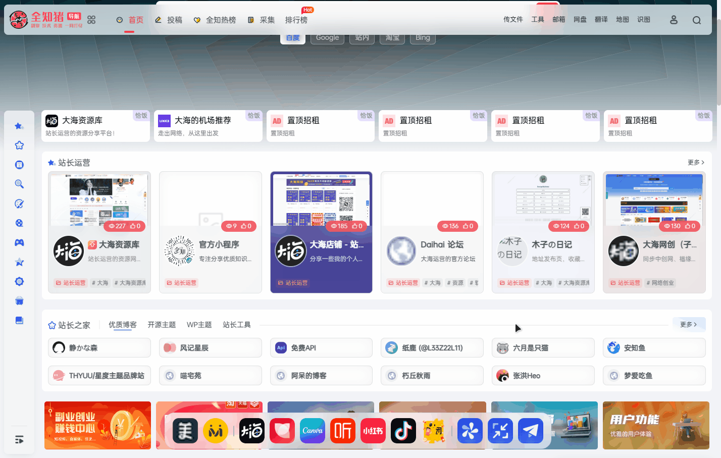Visit the 张洪Heo blog link
Viewport: 721px width, 458px height.
(543, 375)
